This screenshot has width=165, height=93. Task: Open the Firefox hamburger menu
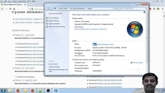[163, 9]
